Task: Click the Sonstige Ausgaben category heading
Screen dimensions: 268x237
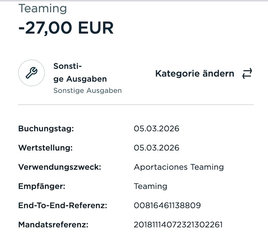Action: [x=80, y=73]
